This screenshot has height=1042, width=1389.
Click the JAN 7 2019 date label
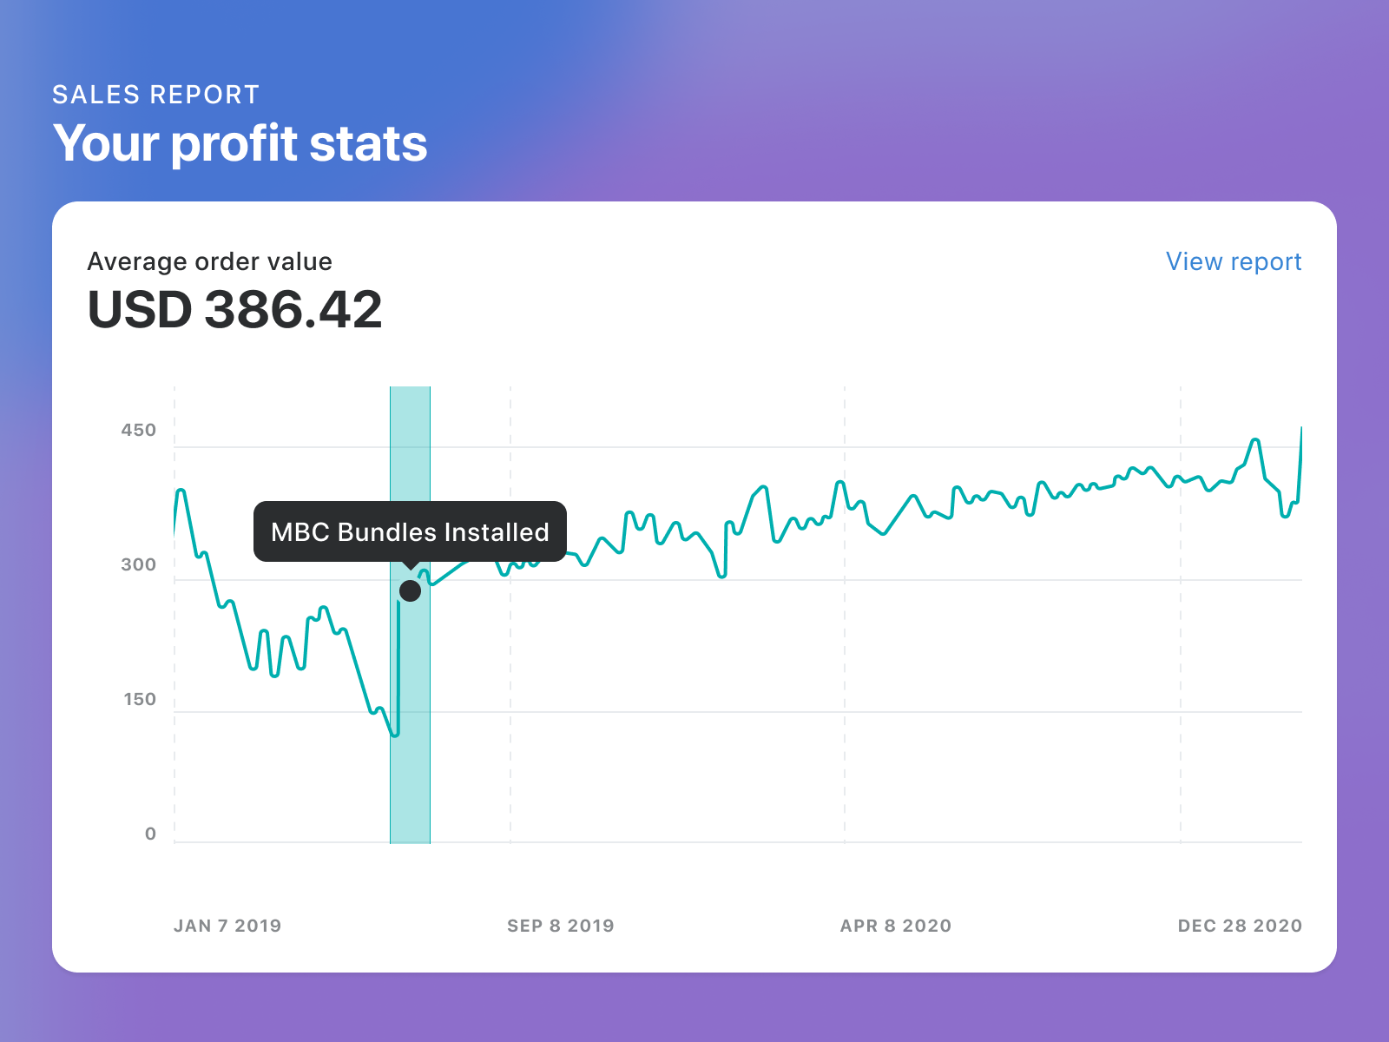(x=227, y=926)
